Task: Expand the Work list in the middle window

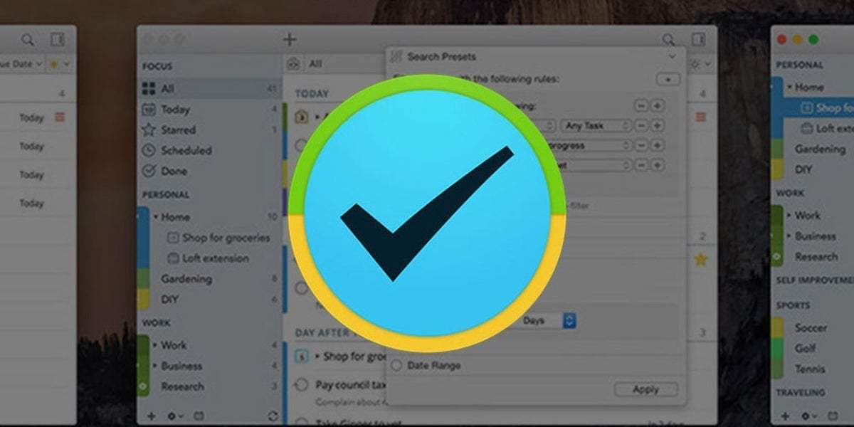Action: coord(155,345)
